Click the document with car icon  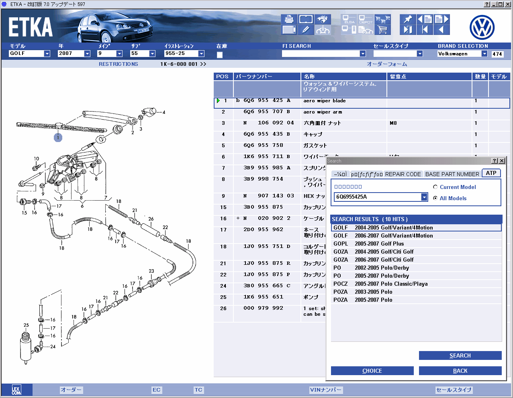click(366, 30)
